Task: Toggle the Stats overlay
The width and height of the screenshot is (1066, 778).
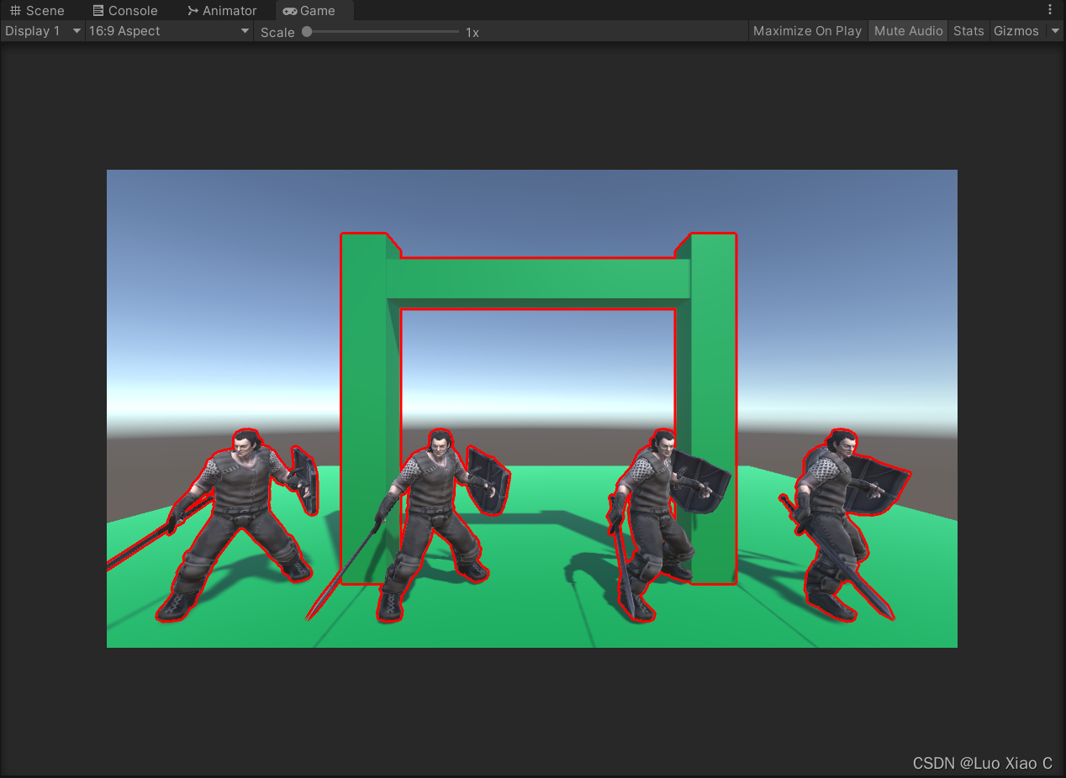Action: click(968, 31)
